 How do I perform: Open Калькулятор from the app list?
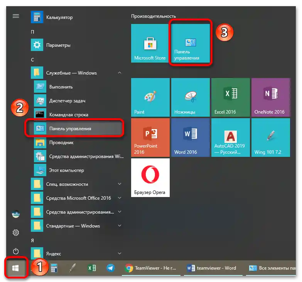(x=77, y=17)
